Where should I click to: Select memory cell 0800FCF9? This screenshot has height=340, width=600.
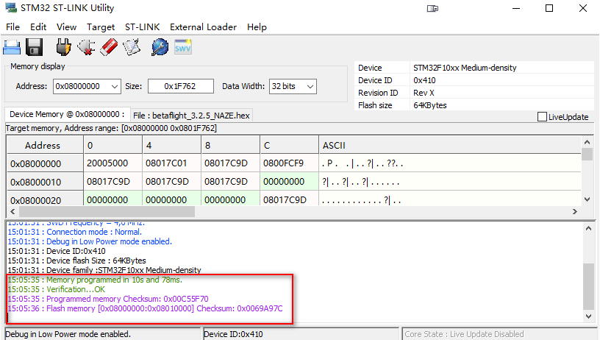pyautogui.click(x=289, y=163)
